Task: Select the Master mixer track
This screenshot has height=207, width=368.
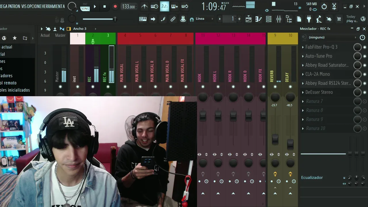Action: [60, 63]
